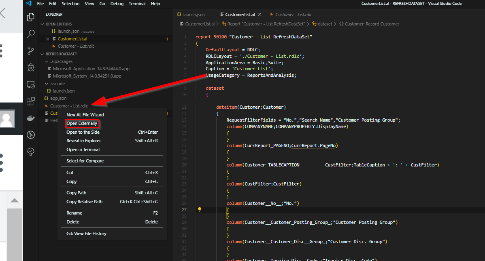Open the Terminal menu
This screenshot has height=261, width=485.
137,4
